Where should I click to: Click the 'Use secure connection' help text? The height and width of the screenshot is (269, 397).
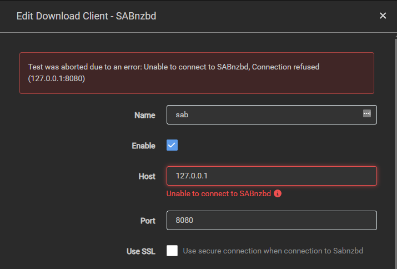coord(273,251)
